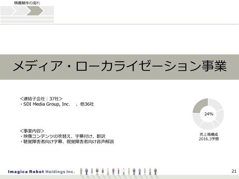
Task: Click the 売上高構成 caption
Action: pos(209,134)
